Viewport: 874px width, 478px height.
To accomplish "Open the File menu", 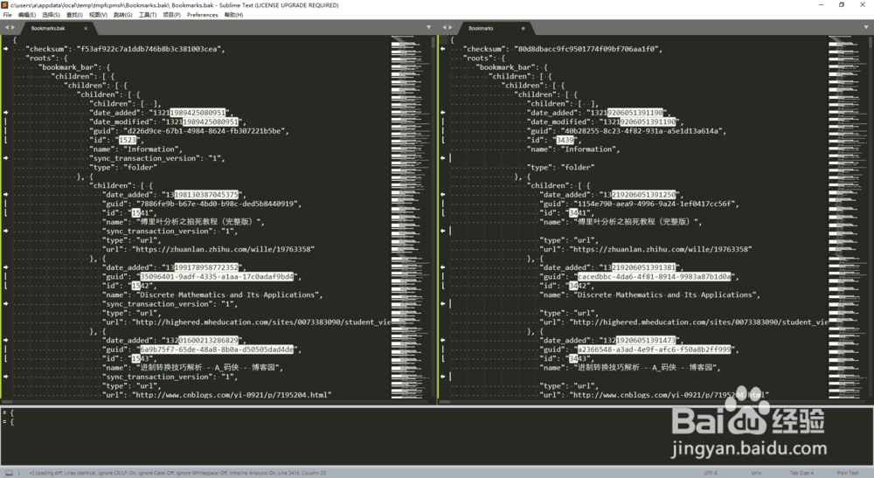I will 7,15.
